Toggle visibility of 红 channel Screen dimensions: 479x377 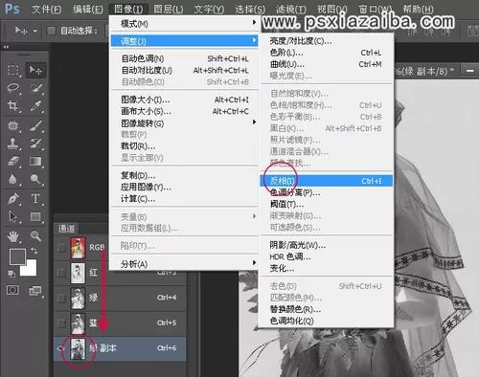[x=61, y=273]
